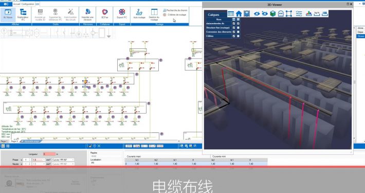
Task: Open Gestion du routage
Action: [x=154, y=14]
